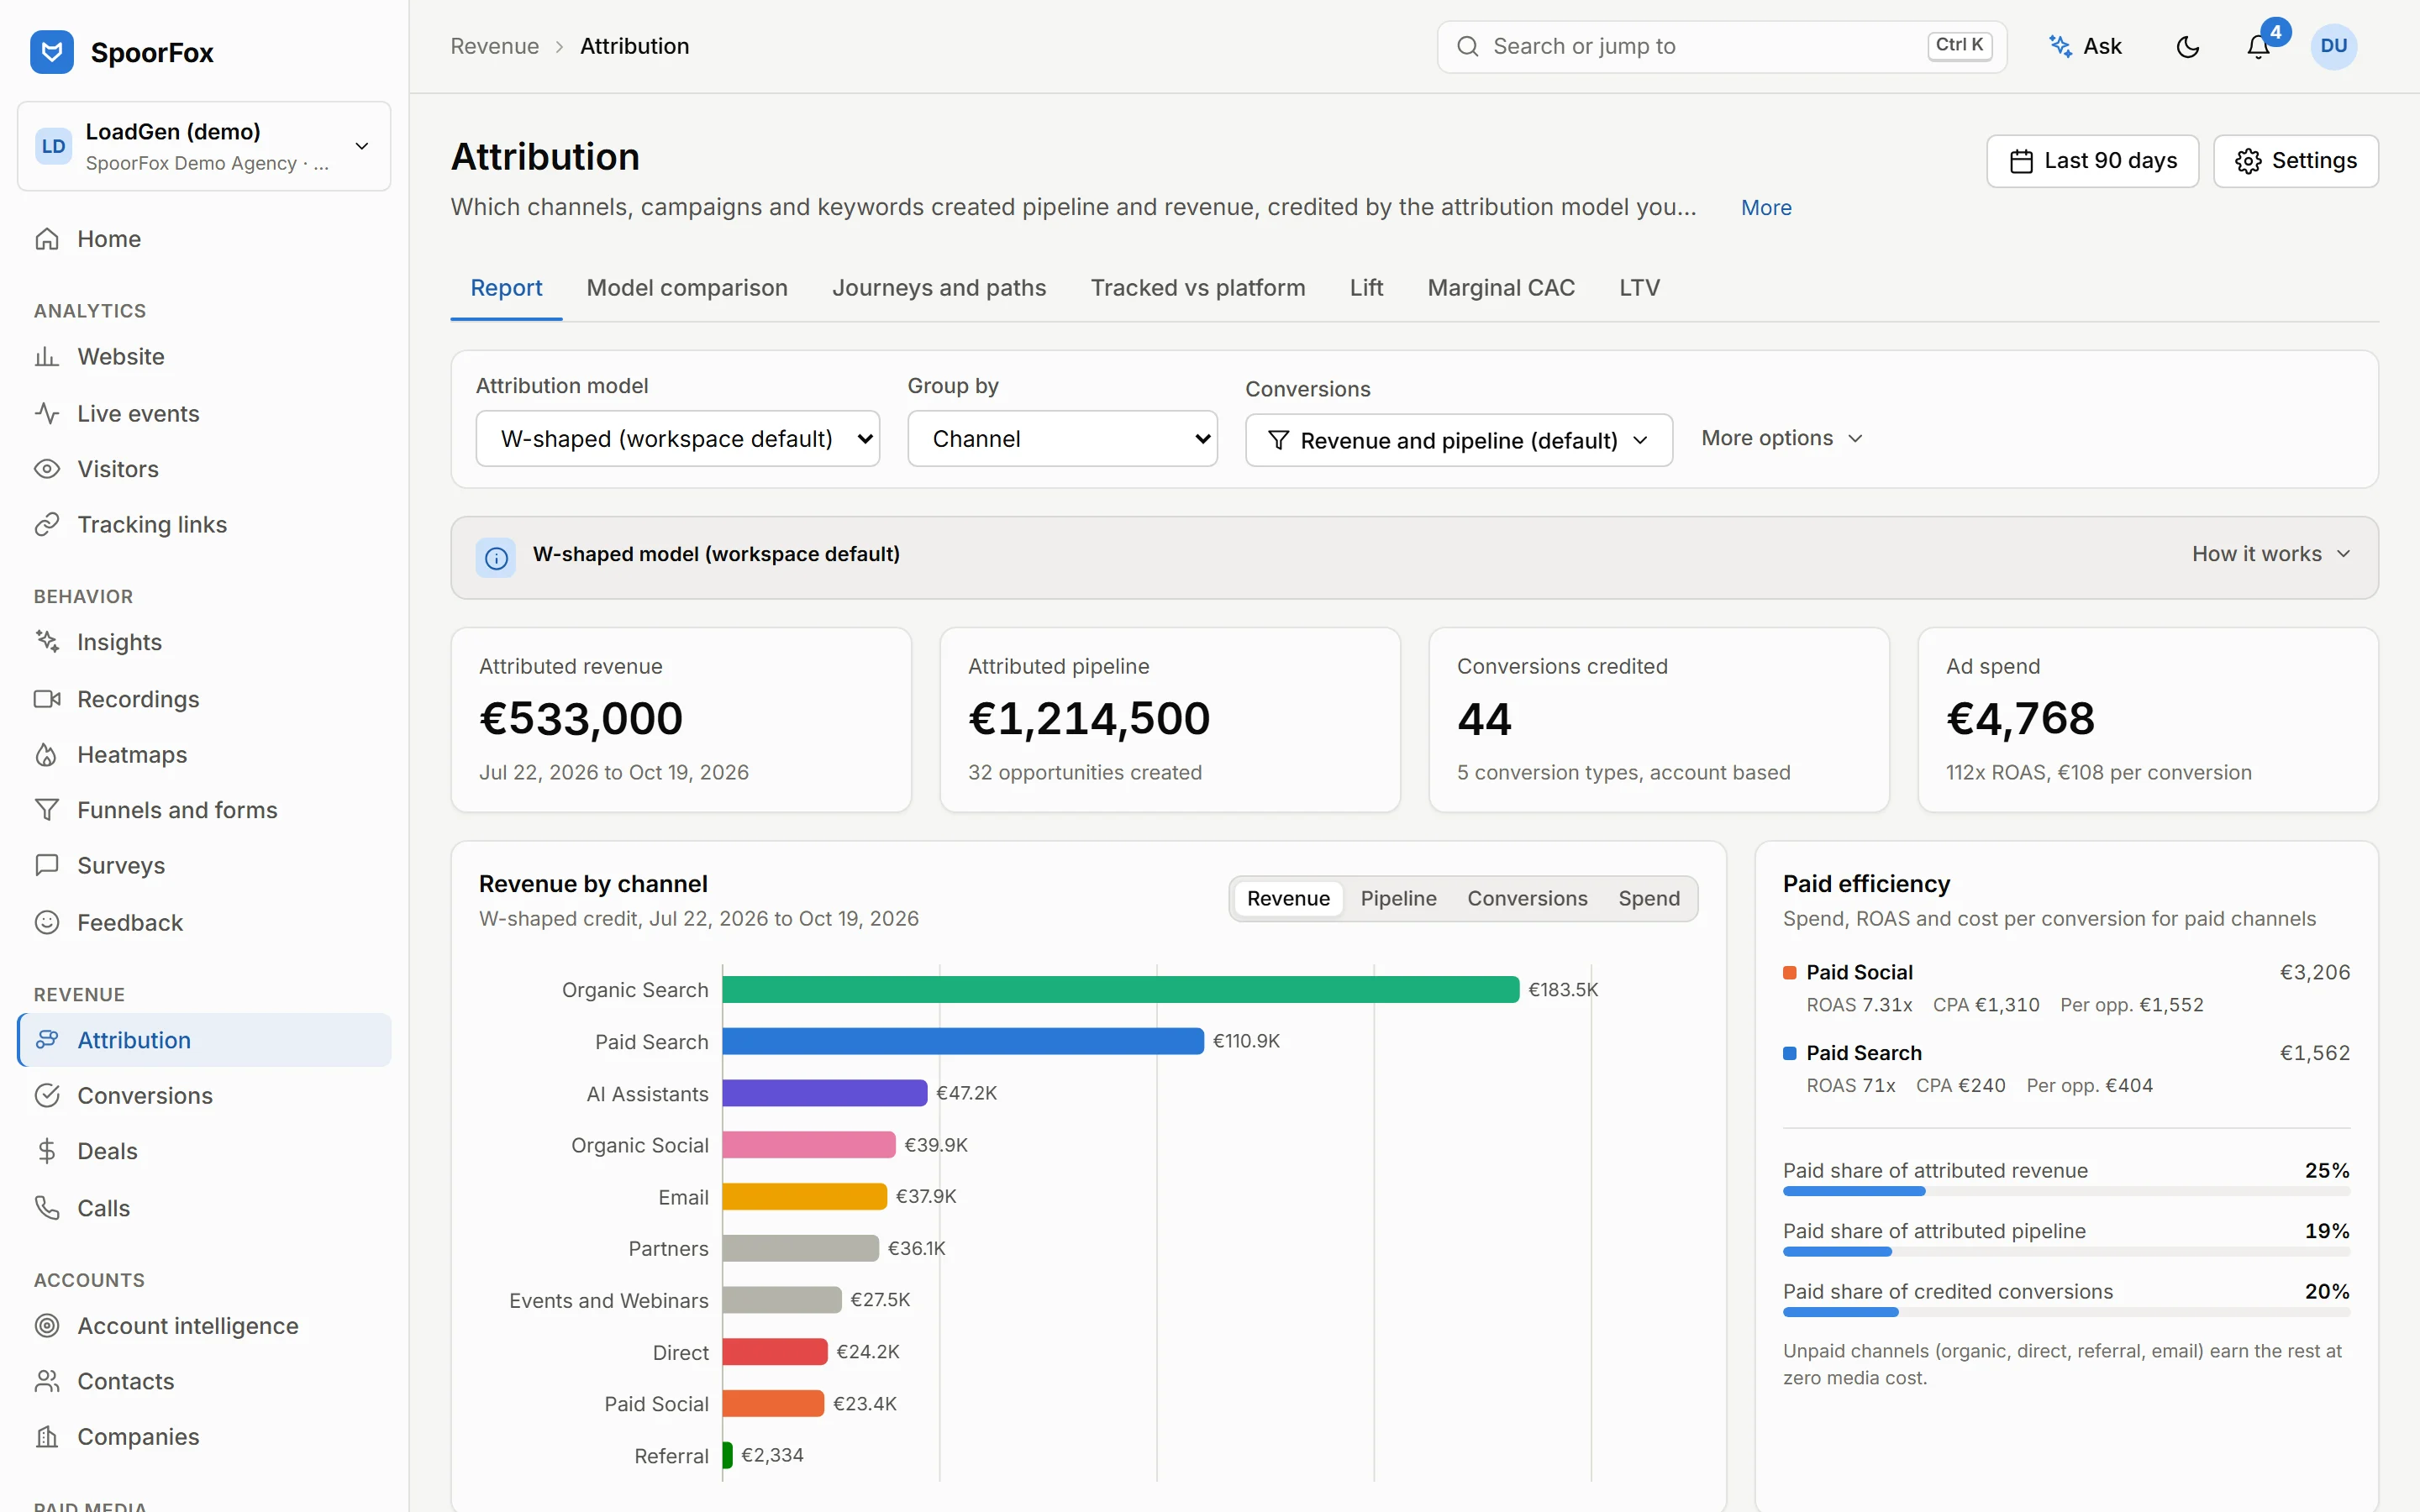
Task: Expand How it works
Action: tap(2271, 554)
